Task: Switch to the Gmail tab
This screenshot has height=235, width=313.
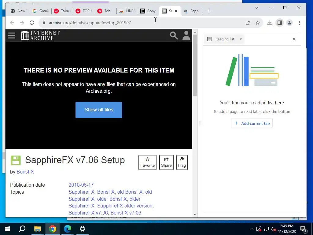Action: (41, 11)
